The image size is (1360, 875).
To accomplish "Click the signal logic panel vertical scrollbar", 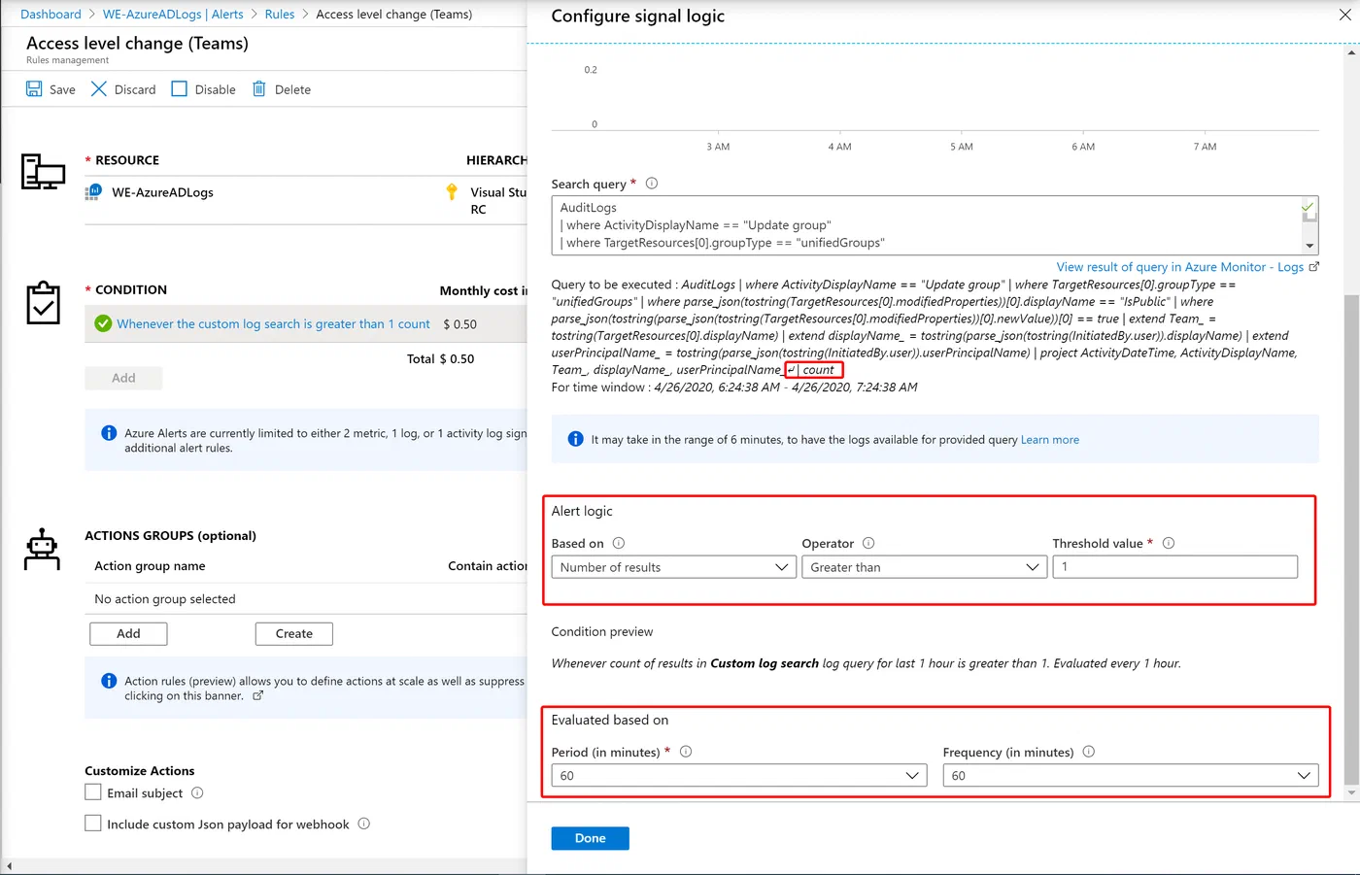I will tap(1351, 539).
